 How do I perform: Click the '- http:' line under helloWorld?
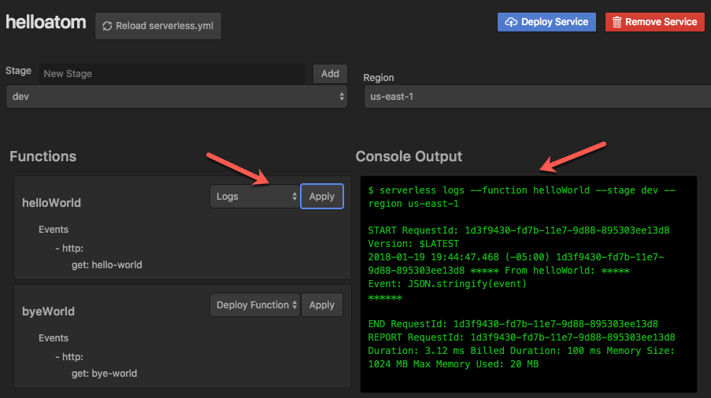point(69,248)
